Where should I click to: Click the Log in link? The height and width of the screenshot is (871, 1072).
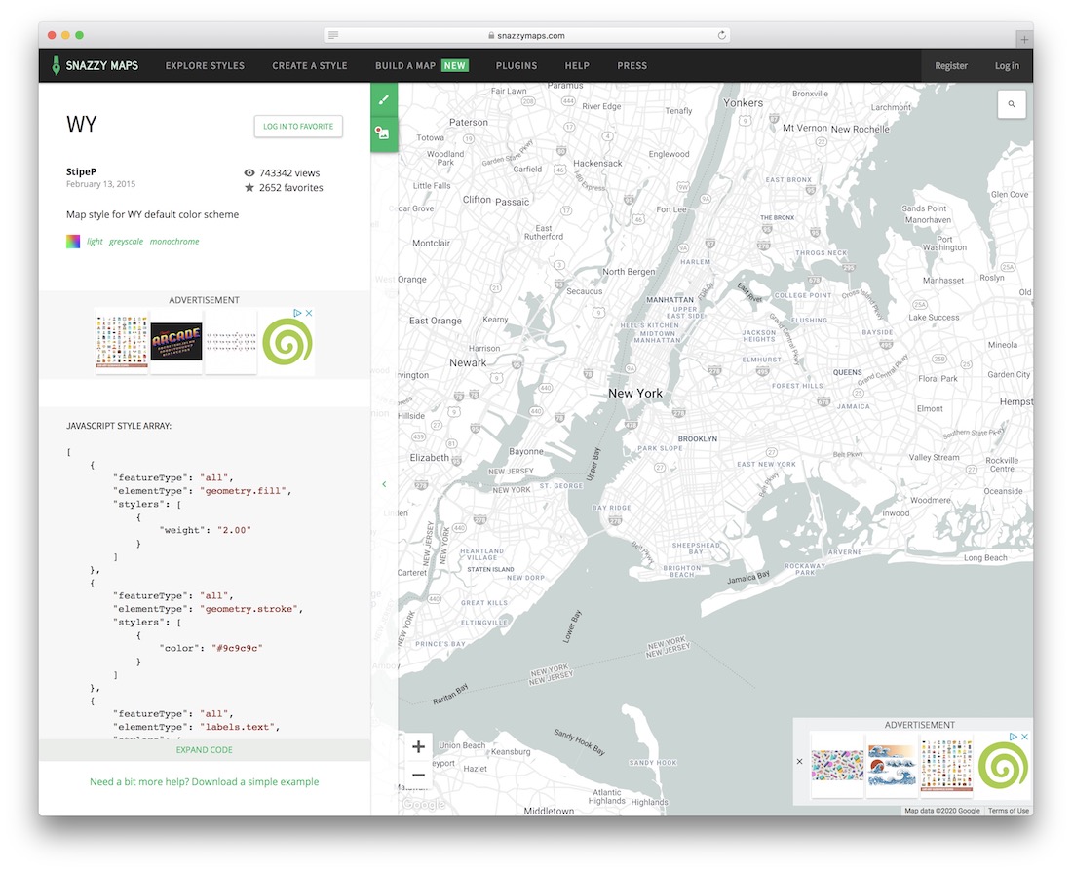1007,65
